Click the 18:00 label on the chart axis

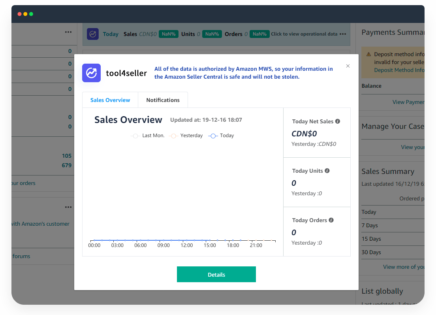(233, 245)
